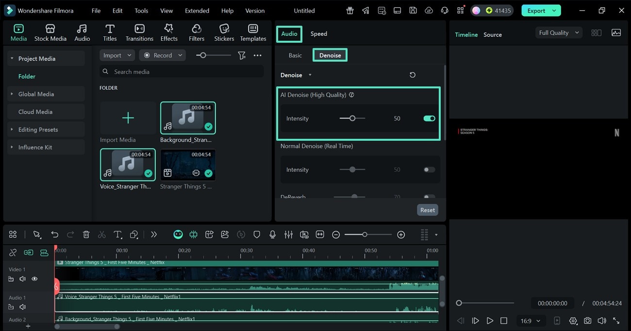
Task: Hide the Video 1 track eye icon
Action: (34, 279)
